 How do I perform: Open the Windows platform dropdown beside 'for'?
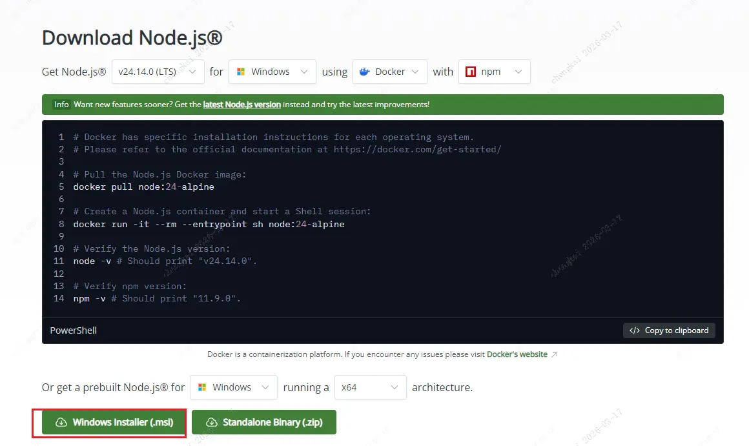coord(272,72)
